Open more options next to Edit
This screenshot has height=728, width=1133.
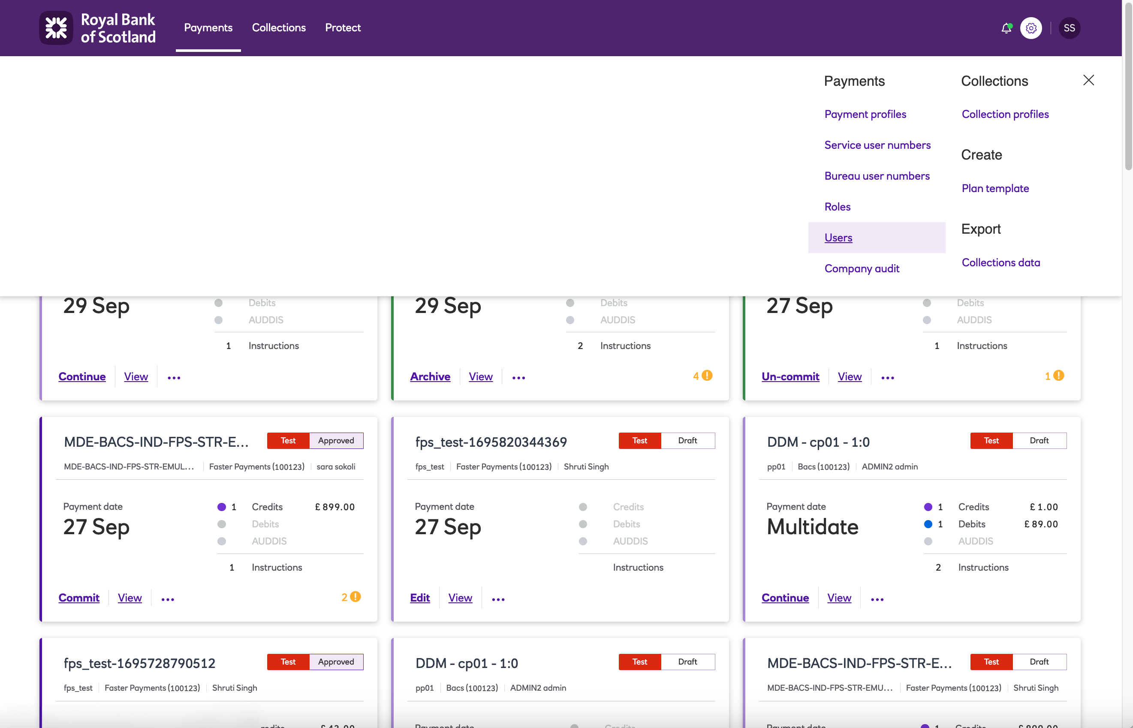pos(498,599)
